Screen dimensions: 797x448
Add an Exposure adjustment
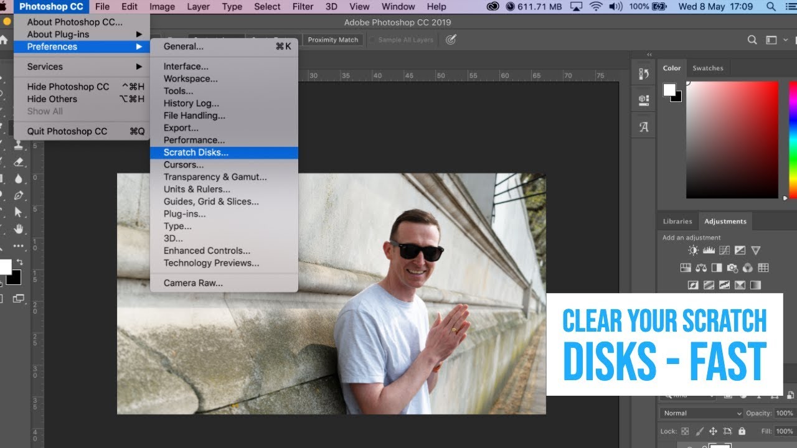740,250
